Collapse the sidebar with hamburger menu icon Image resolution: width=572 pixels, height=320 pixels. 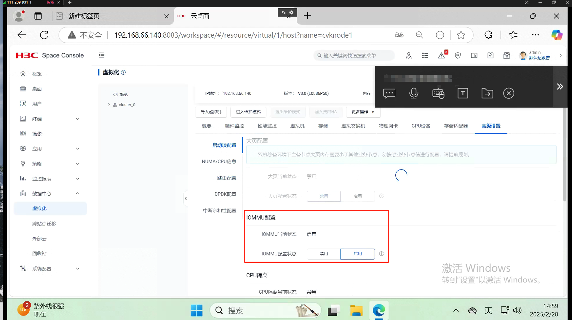pos(102,55)
